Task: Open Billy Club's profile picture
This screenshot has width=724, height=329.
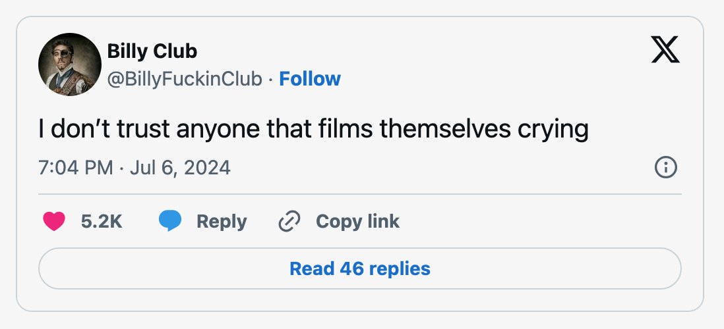Action: pyautogui.click(x=70, y=64)
